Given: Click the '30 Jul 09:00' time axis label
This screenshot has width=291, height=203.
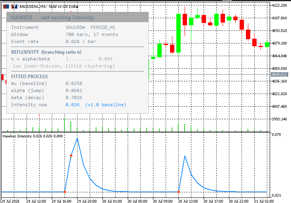Looking at the screenshot, I should point(163,201).
